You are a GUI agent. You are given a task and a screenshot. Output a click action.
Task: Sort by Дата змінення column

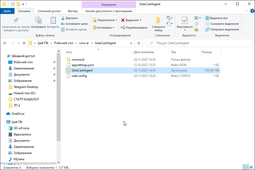click(151, 52)
